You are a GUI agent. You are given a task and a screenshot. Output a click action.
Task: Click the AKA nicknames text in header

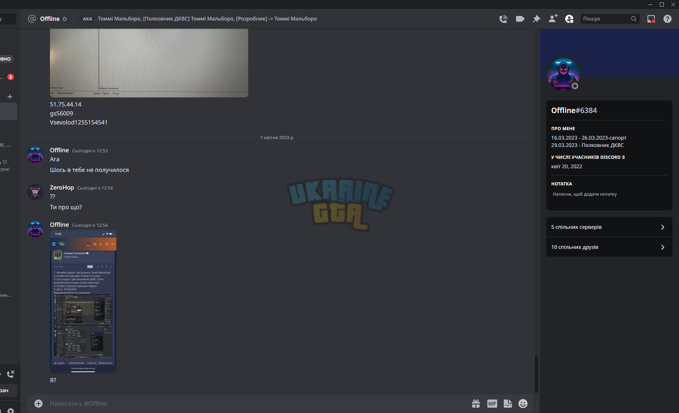coord(207,19)
